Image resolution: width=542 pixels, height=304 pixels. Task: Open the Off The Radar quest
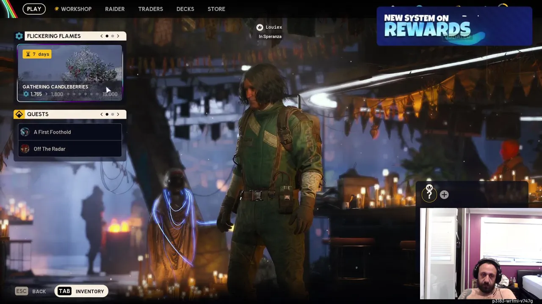(x=70, y=149)
